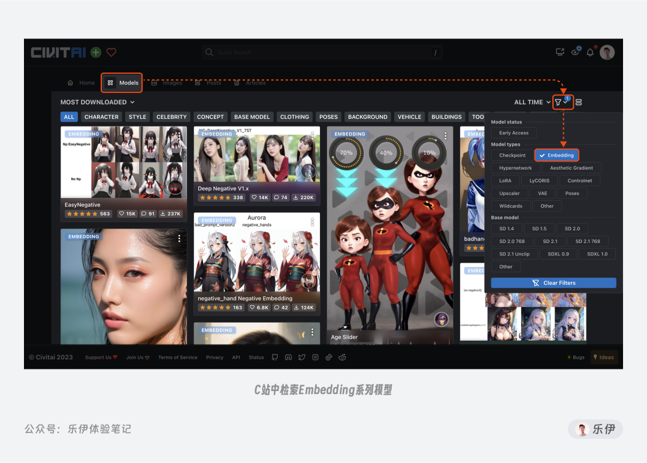This screenshot has width=647, height=463.
Task: Click the search magnifier icon
Action: [209, 52]
